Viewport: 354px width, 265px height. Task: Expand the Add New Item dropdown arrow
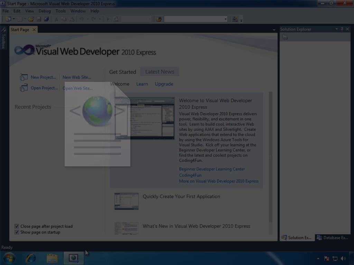coord(25,19)
